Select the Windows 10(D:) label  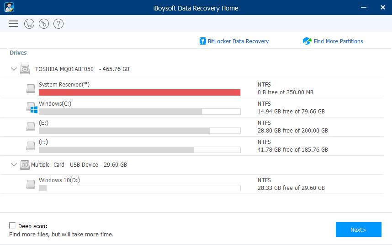click(x=59, y=180)
